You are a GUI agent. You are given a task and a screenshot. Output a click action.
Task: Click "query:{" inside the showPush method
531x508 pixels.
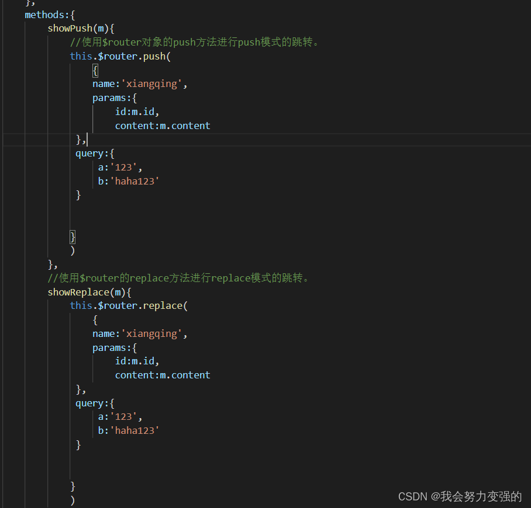[x=95, y=154]
